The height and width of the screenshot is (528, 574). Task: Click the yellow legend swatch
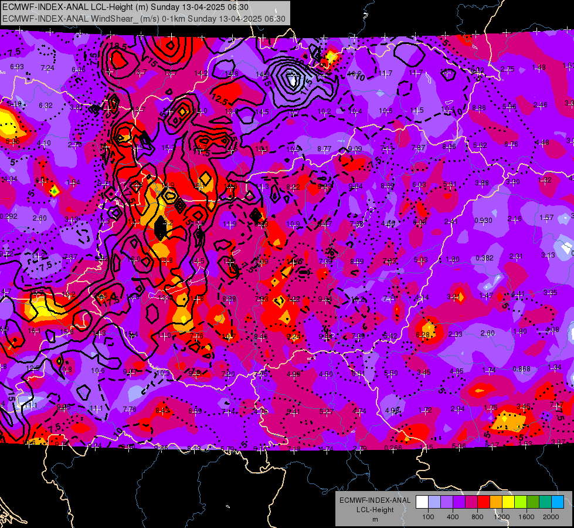click(x=508, y=502)
